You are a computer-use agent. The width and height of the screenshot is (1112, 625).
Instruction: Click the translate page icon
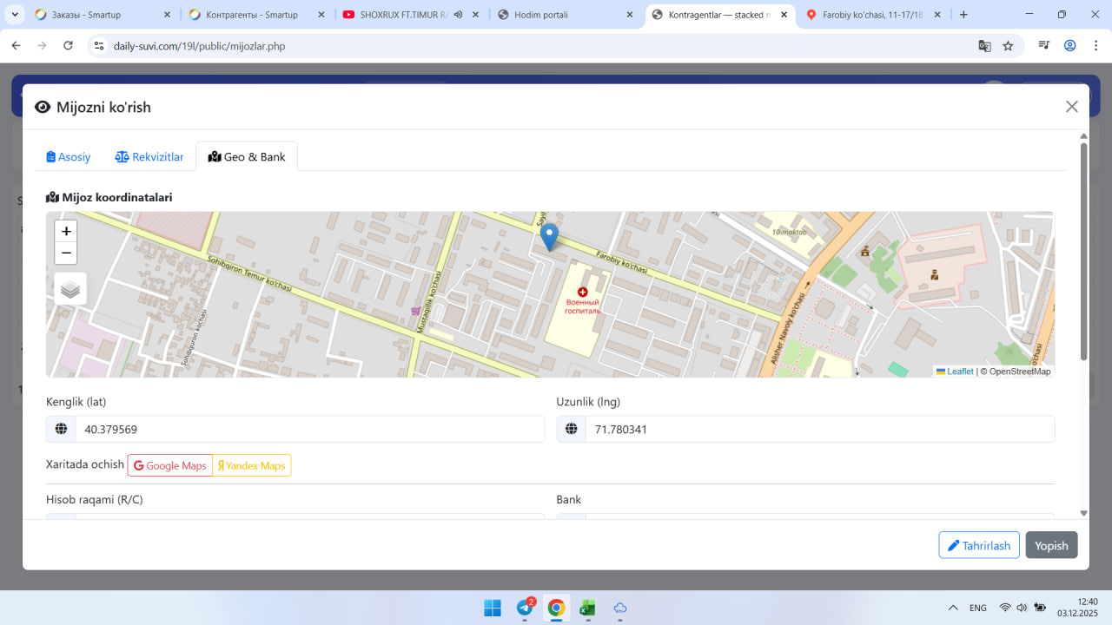pos(984,46)
